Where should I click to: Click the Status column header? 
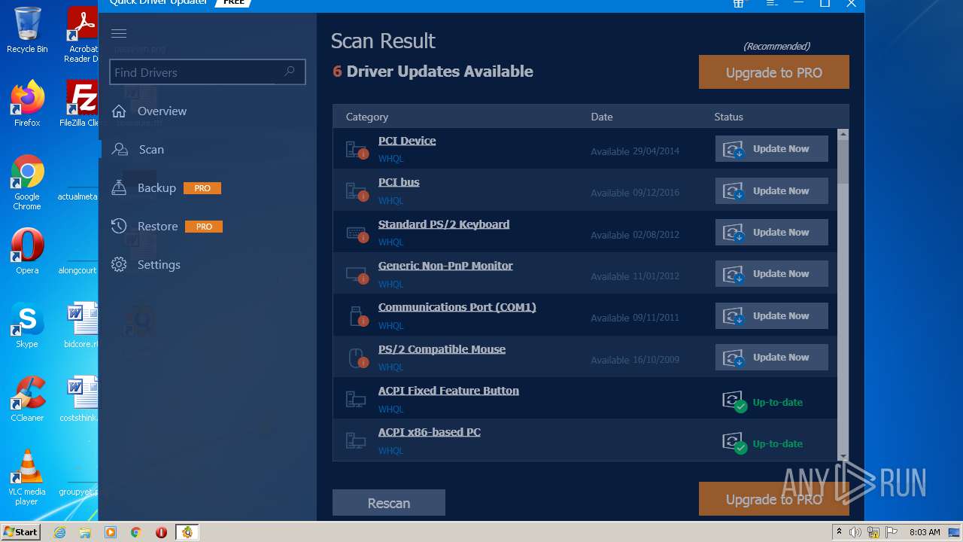click(728, 117)
